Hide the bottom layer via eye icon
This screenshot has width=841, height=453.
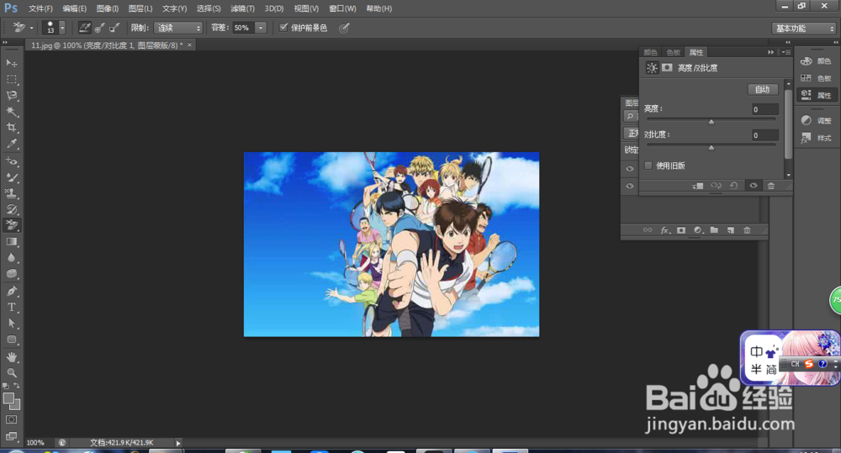pos(630,186)
